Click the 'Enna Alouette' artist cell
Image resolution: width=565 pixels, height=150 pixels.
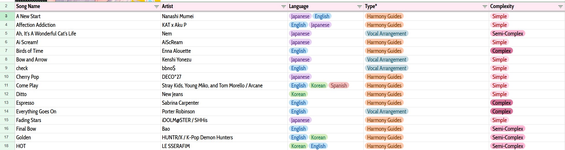224,51
